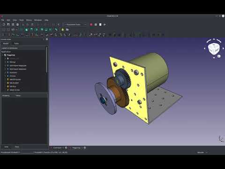Close the Combo View panel

(47, 39)
